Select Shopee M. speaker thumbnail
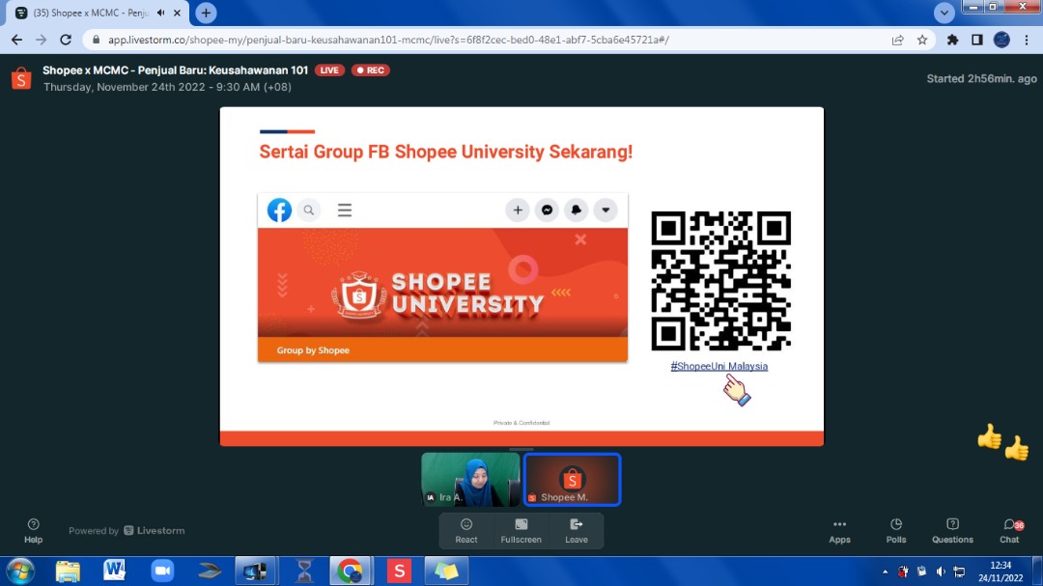The width and height of the screenshot is (1043, 586). coord(573,479)
